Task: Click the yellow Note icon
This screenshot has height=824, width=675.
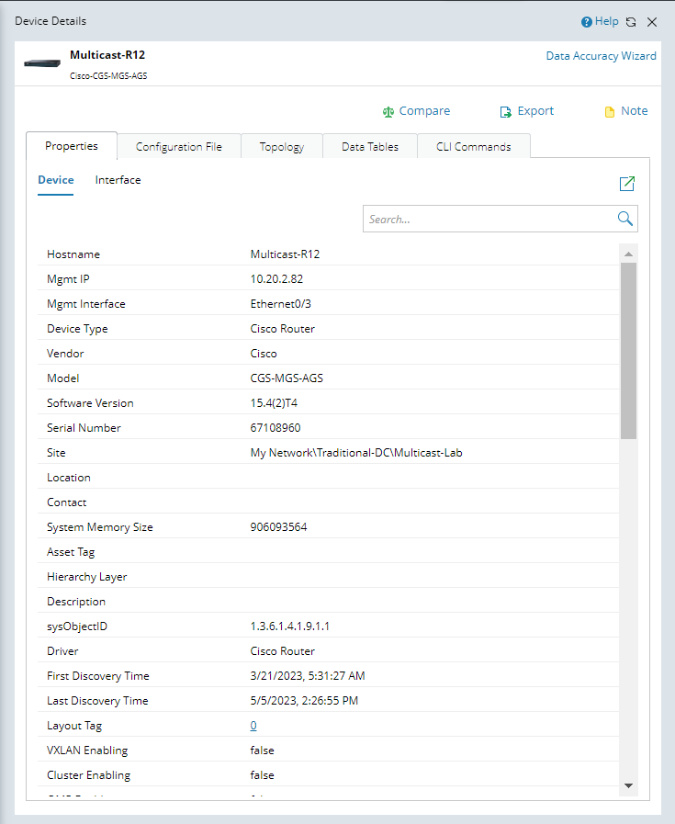Action: click(609, 112)
